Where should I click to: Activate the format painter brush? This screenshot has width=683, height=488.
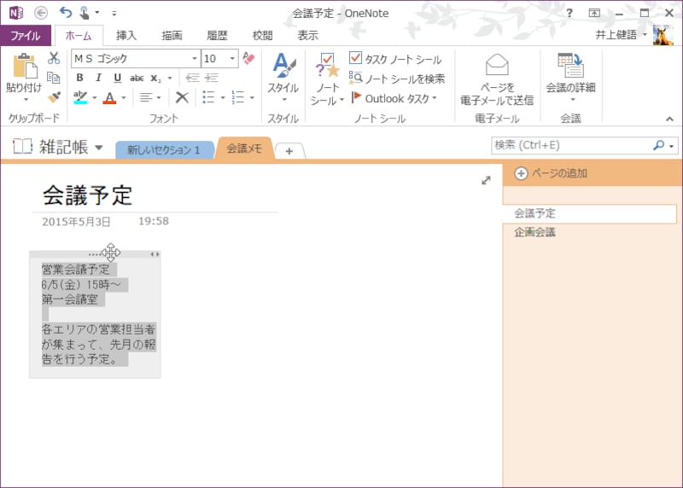(x=54, y=97)
